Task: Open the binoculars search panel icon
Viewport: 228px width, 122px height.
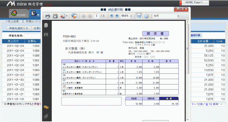Action: pyautogui.click(x=46, y=34)
